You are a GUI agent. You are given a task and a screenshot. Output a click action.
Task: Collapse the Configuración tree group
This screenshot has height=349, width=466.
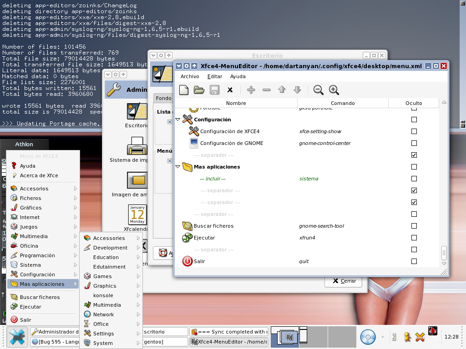click(178, 120)
